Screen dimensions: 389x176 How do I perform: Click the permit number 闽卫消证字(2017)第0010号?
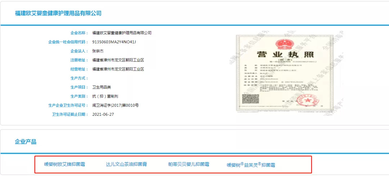pyautogui.click(x=115, y=105)
